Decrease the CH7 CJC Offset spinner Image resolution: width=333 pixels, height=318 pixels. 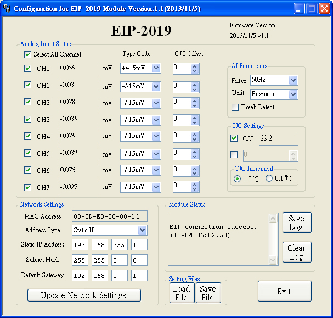tap(194, 190)
